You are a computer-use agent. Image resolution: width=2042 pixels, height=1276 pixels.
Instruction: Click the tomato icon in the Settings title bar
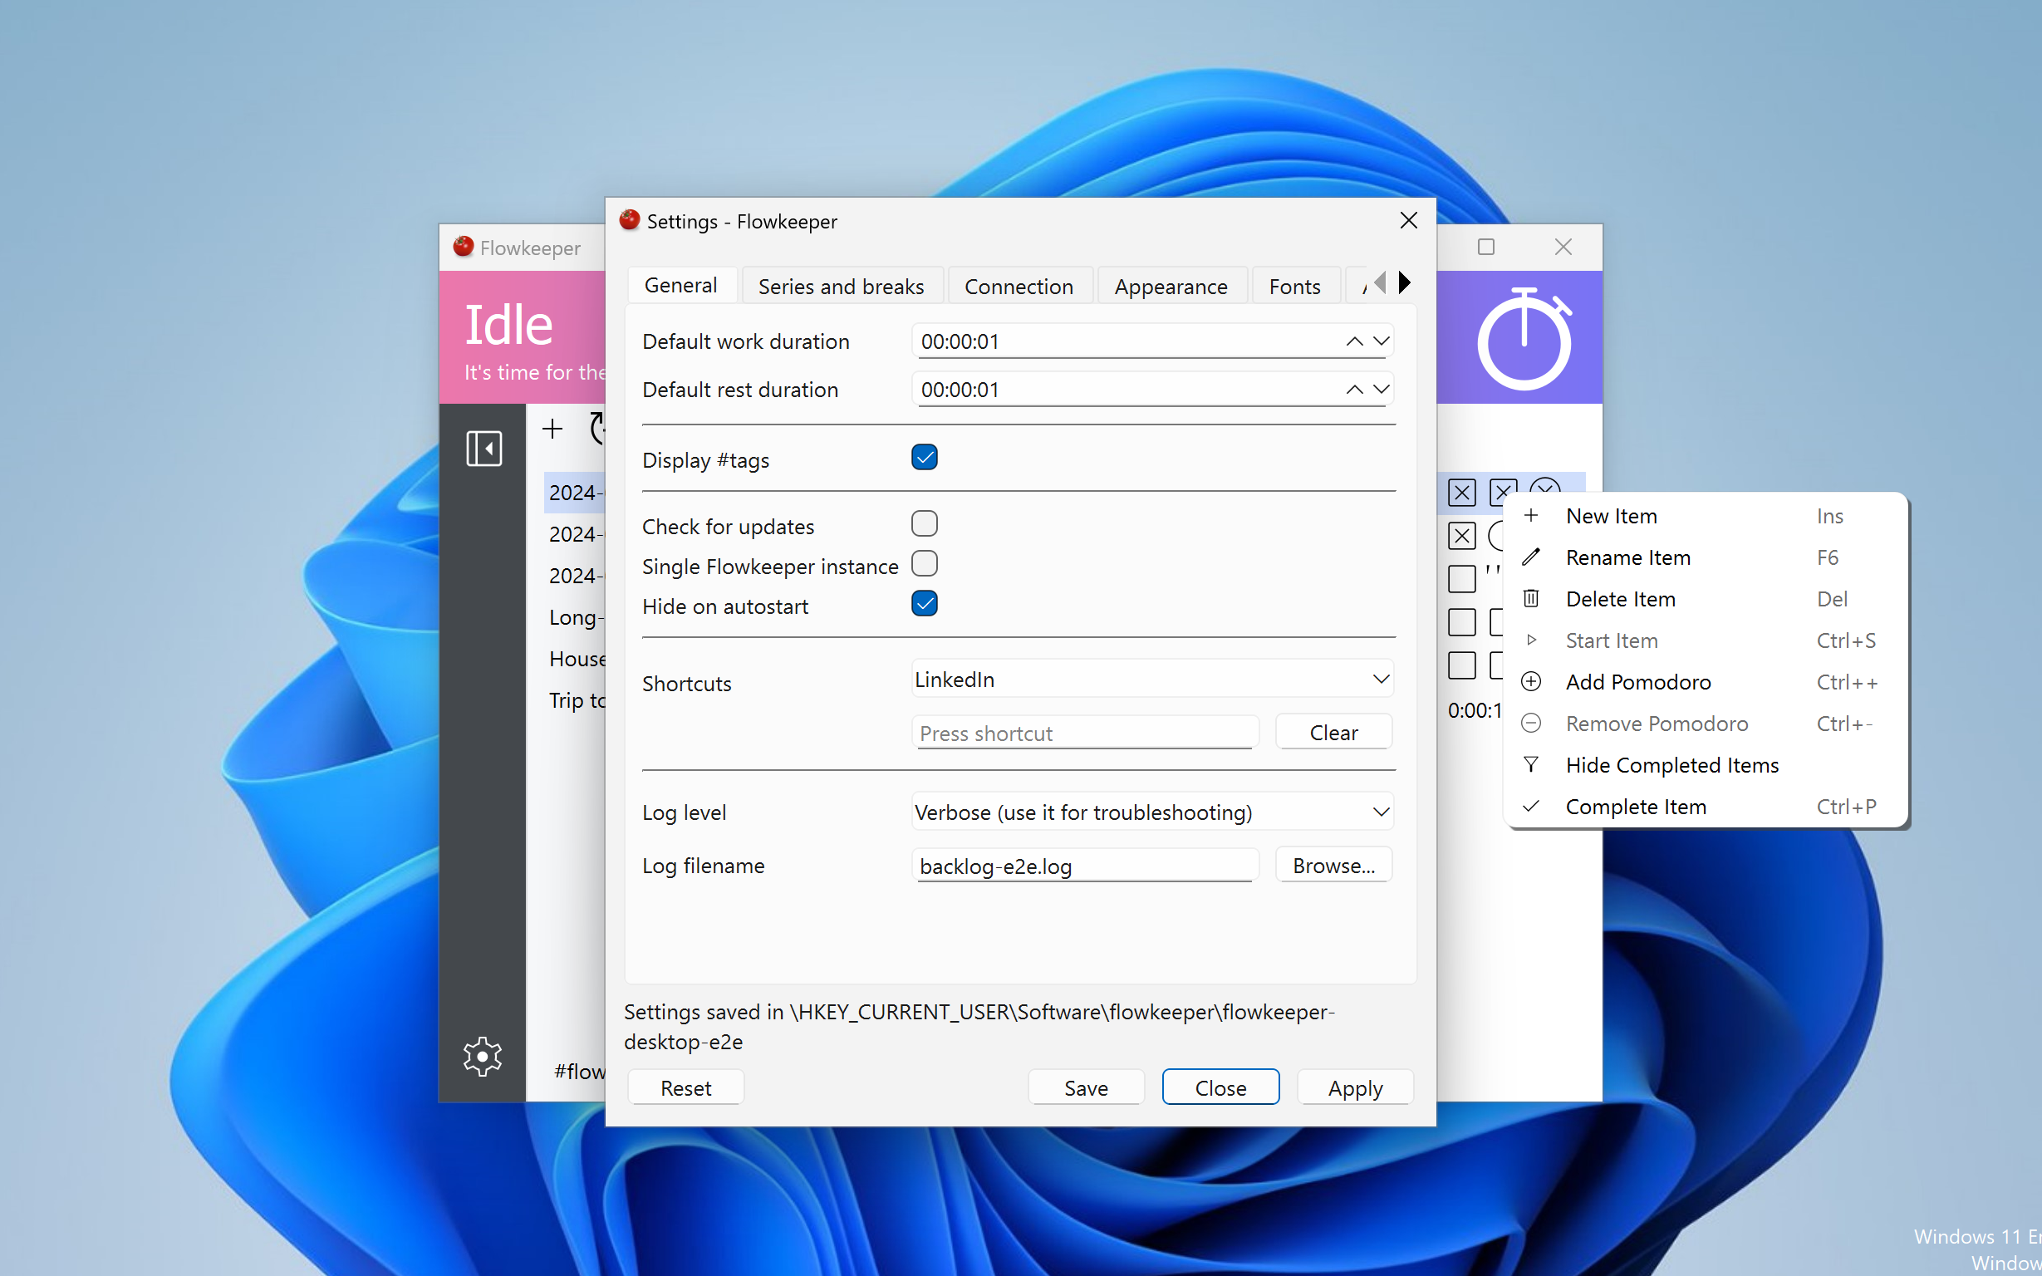pyautogui.click(x=630, y=220)
